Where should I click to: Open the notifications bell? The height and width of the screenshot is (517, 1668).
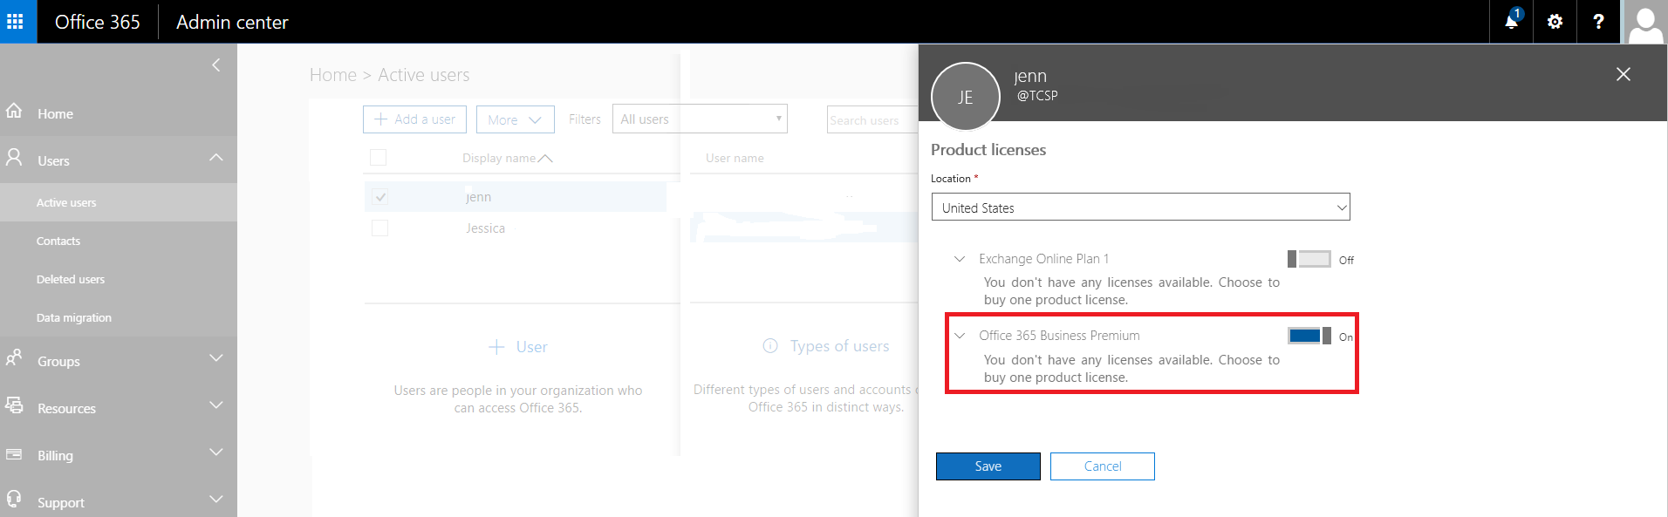1511,22
